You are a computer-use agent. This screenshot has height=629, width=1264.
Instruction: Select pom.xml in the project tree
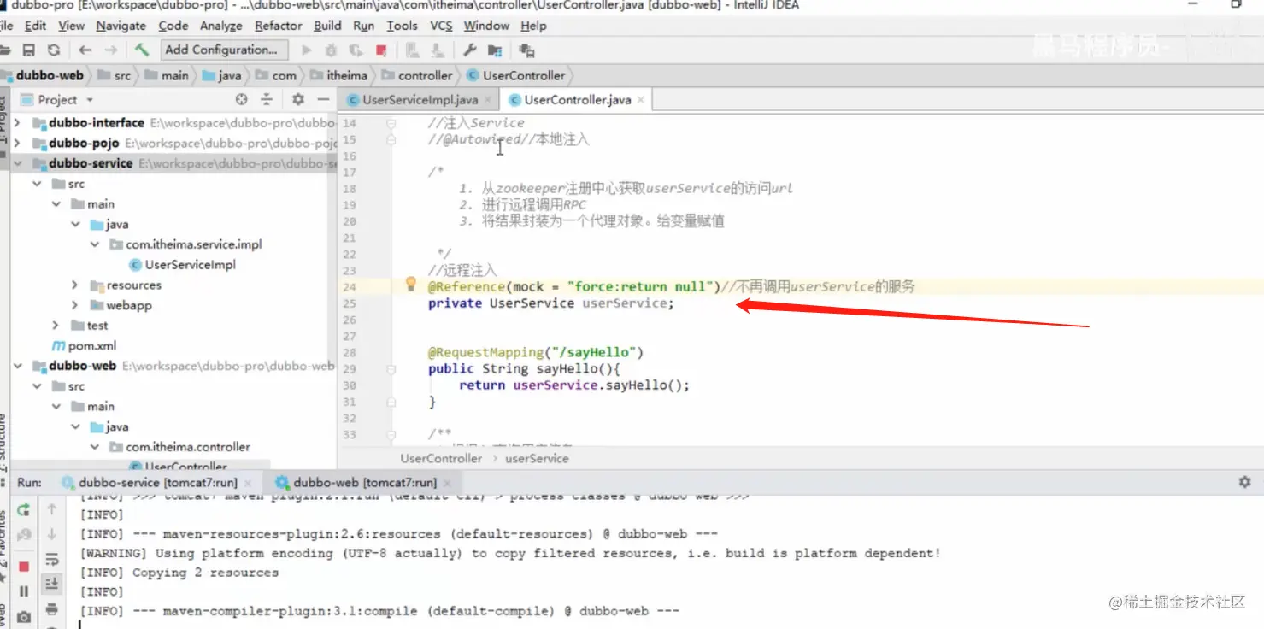pos(84,346)
